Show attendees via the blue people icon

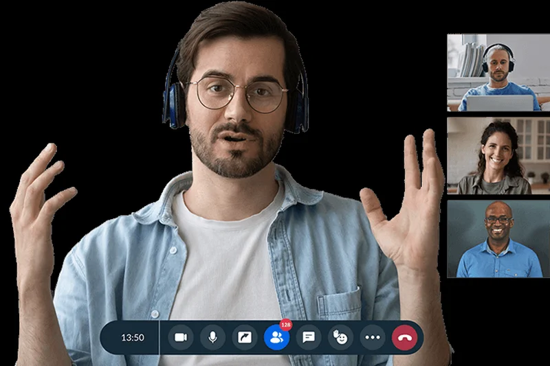[x=276, y=337]
